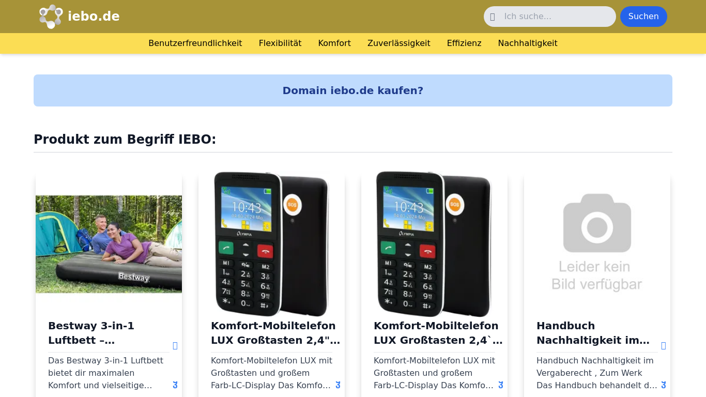Focus the Ich suche search field
Viewport: 706px width, 397px height.
click(x=550, y=17)
